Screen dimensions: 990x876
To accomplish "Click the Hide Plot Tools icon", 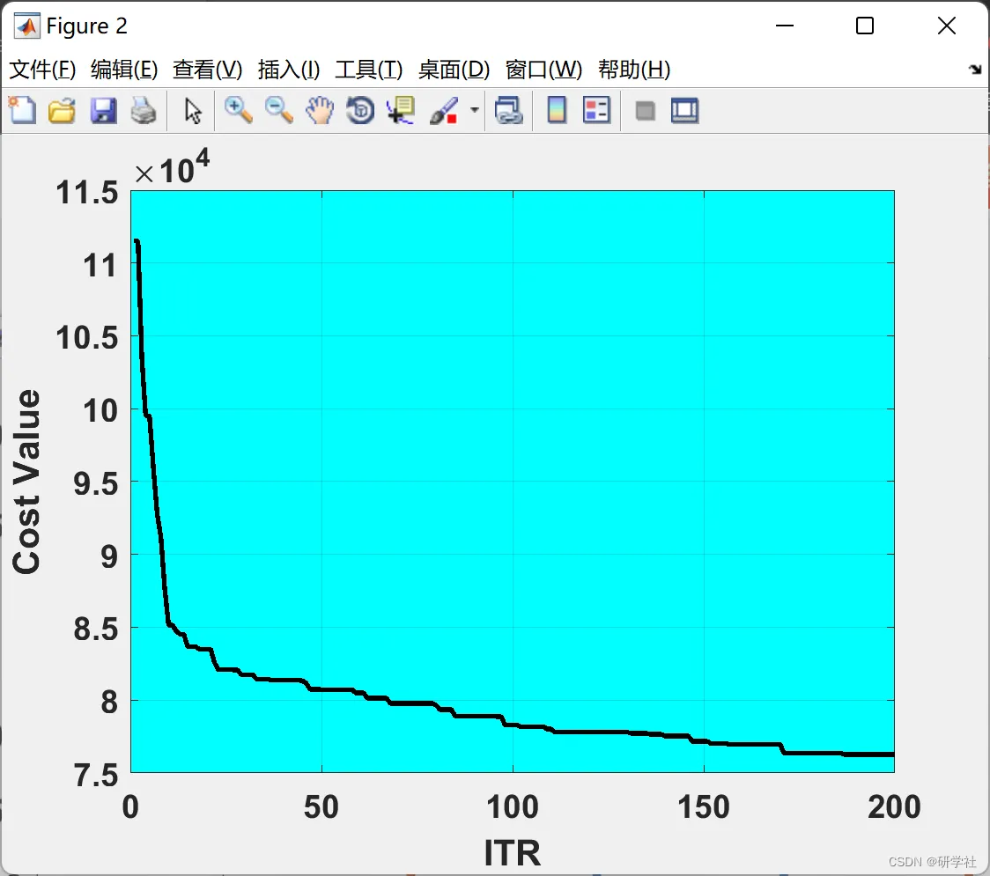I will click(x=645, y=112).
